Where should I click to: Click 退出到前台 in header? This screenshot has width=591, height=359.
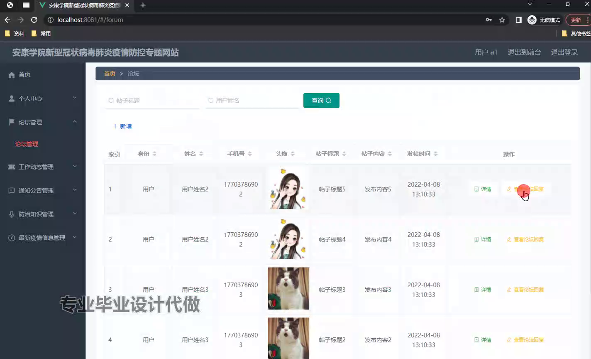[524, 52]
